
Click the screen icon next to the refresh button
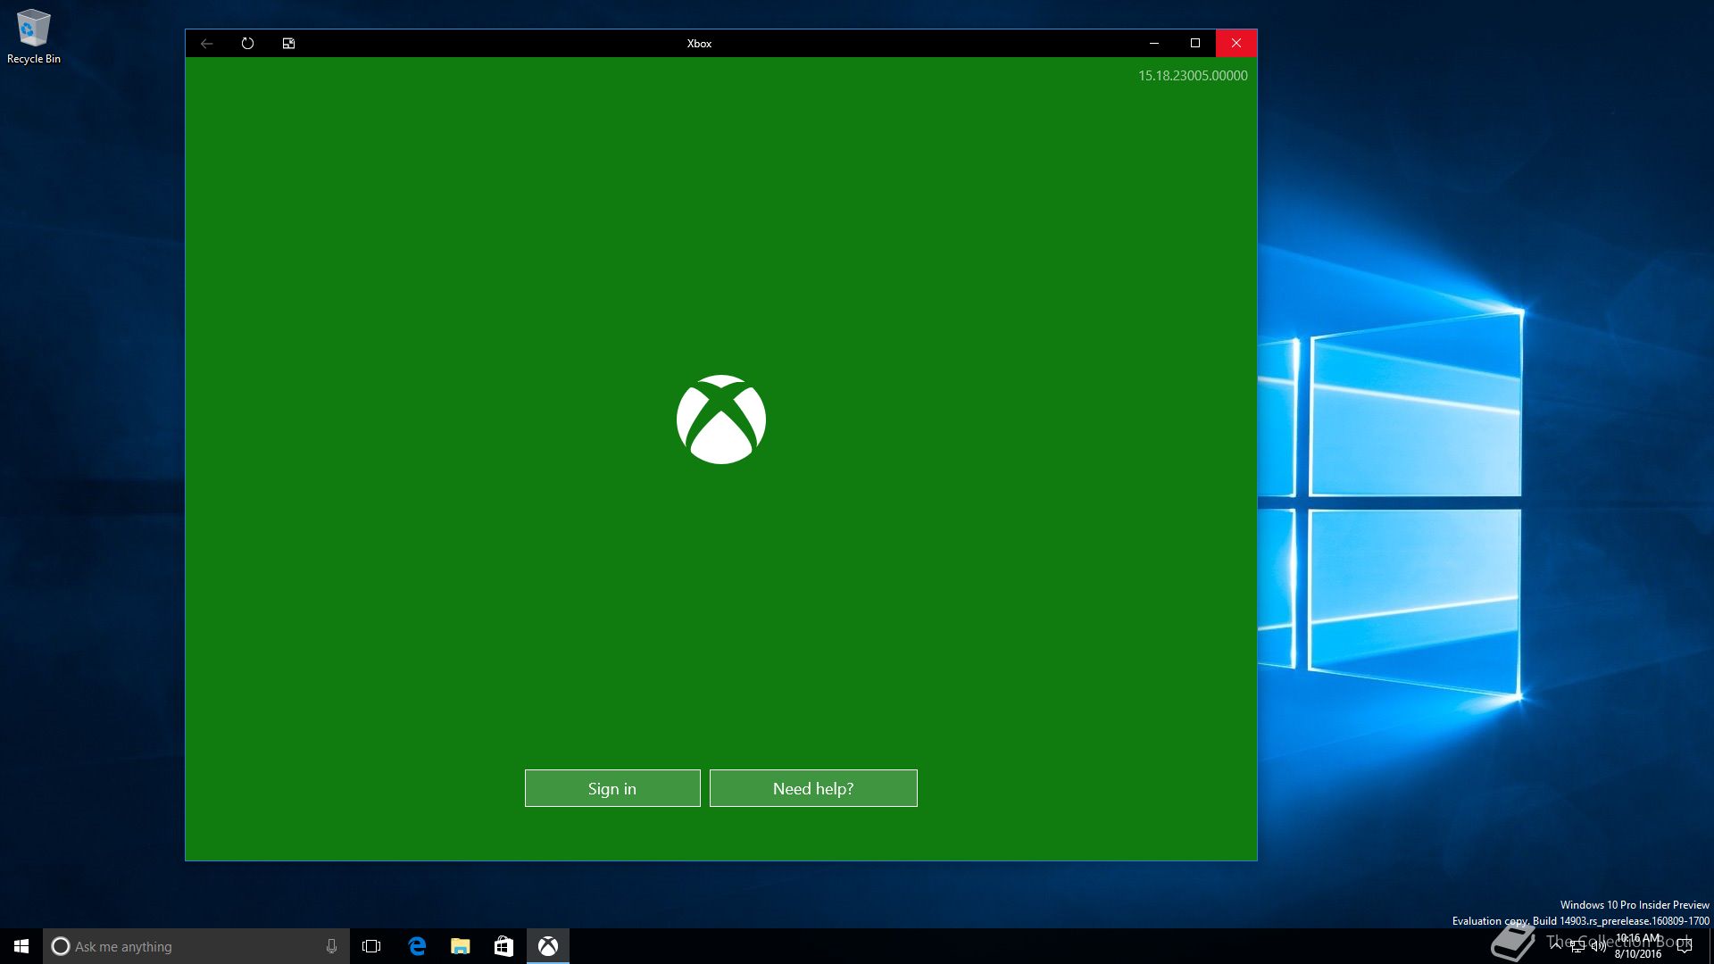coord(288,43)
